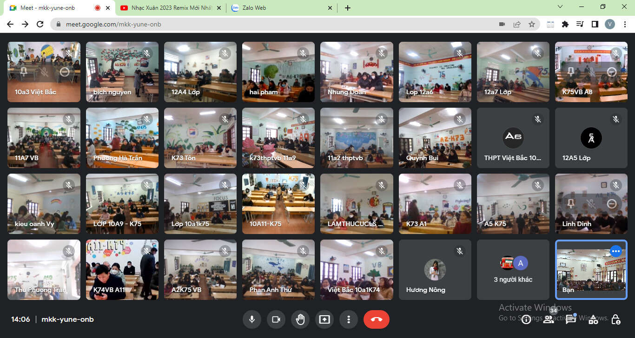Open Meet more options three-dot menu

348,319
